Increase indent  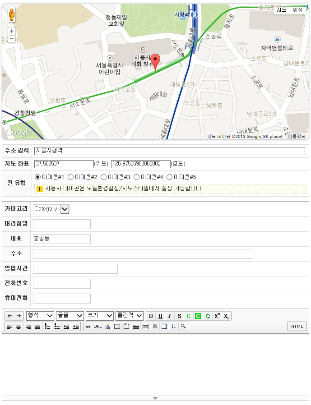pos(76,326)
